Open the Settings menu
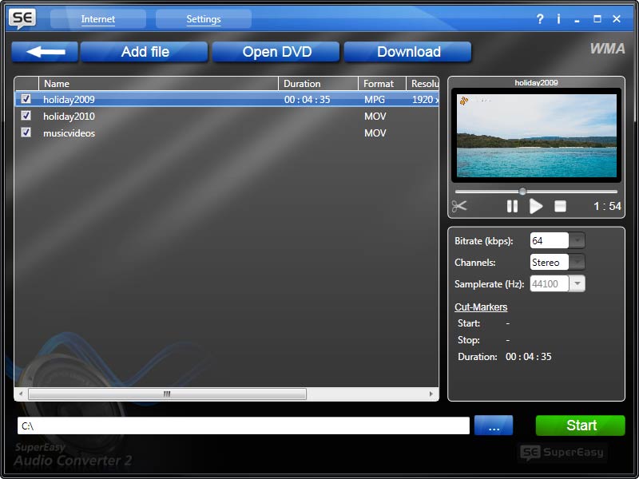The width and height of the screenshot is (639, 479). coord(204,19)
